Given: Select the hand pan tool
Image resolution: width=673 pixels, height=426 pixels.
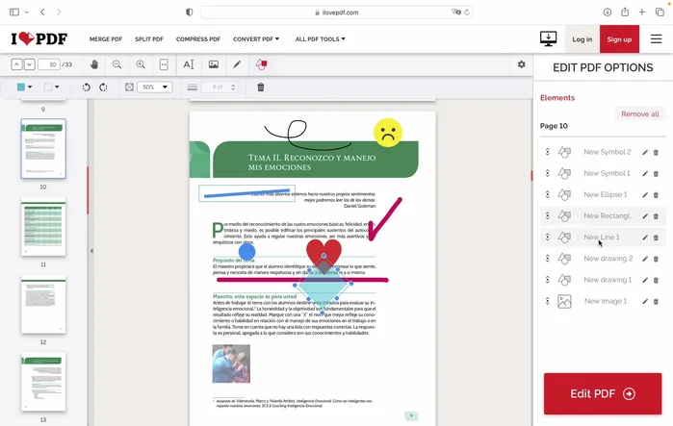Looking at the screenshot, I should click(x=94, y=64).
